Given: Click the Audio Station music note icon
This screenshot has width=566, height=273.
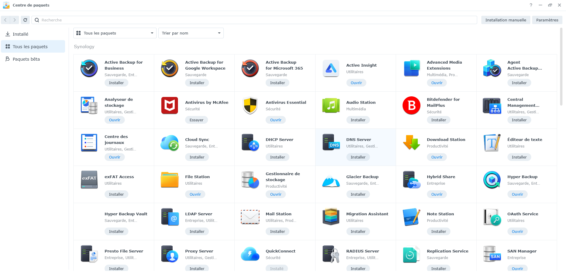Looking at the screenshot, I should tap(331, 106).
